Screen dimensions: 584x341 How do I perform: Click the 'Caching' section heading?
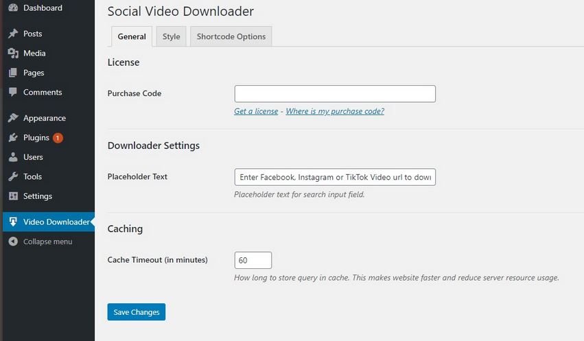(125, 229)
